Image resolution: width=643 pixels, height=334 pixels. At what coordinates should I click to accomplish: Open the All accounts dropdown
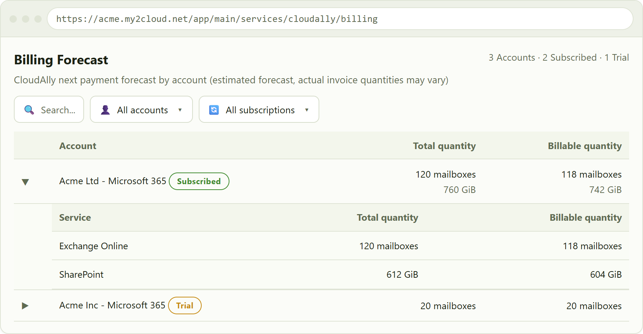tap(141, 109)
